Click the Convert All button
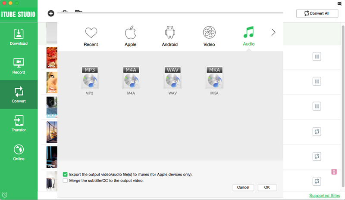This screenshot has height=200, width=345. (x=317, y=13)
